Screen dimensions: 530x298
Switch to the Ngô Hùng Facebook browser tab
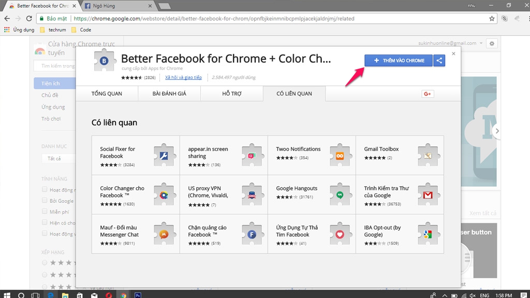pyautogui.click(x=117, y=6)
